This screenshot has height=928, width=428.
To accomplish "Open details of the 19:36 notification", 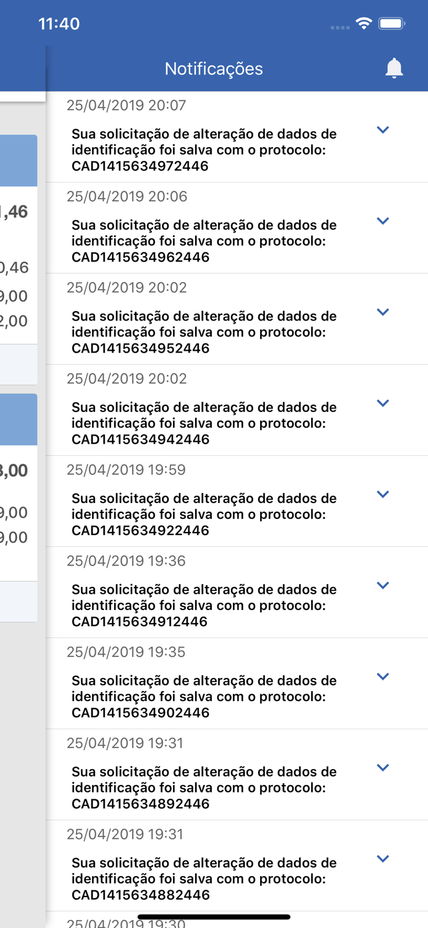I will (x=383, y=585).
